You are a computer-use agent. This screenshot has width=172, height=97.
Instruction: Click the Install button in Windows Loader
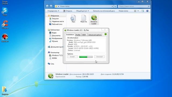[x=72, y=57]
